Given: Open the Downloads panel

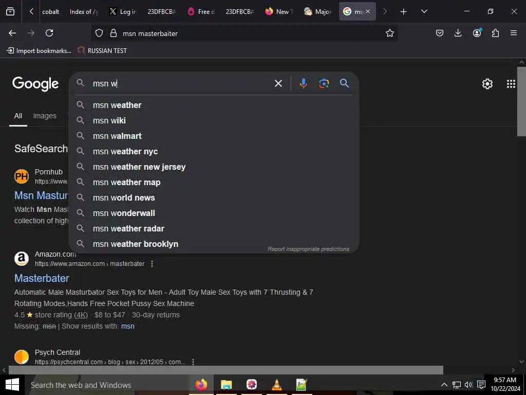Looking at the screenshot, I should pyautogui.click(x=458, y=33).
